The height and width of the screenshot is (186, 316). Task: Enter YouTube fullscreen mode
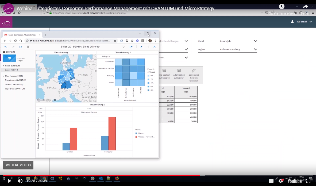click(308, 181)
